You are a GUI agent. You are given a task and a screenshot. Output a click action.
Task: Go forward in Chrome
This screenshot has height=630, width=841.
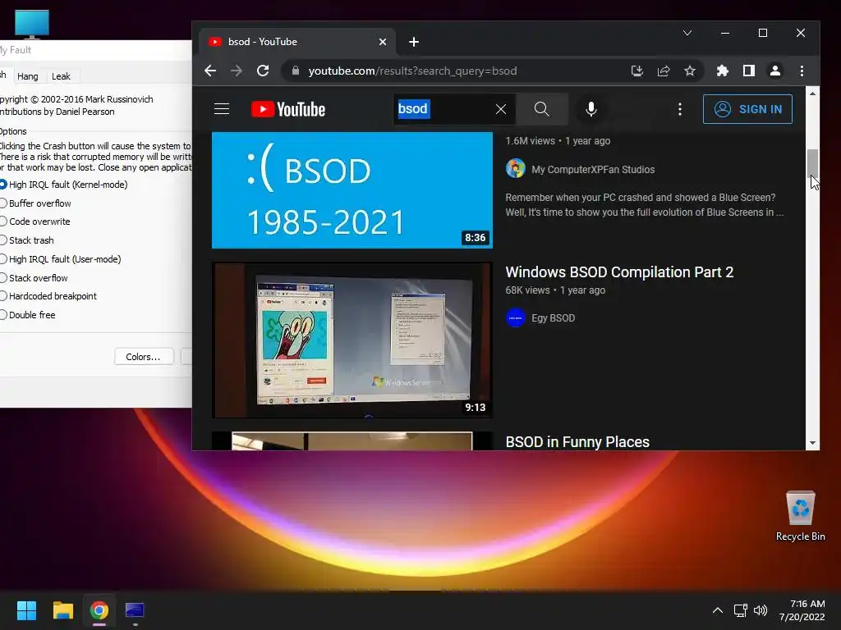coord(237,71)
